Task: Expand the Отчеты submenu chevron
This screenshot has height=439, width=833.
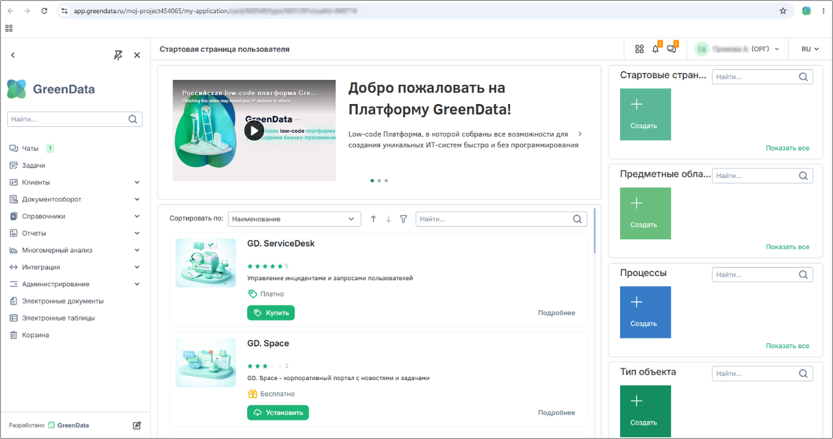Action: (x=137, y=233)
